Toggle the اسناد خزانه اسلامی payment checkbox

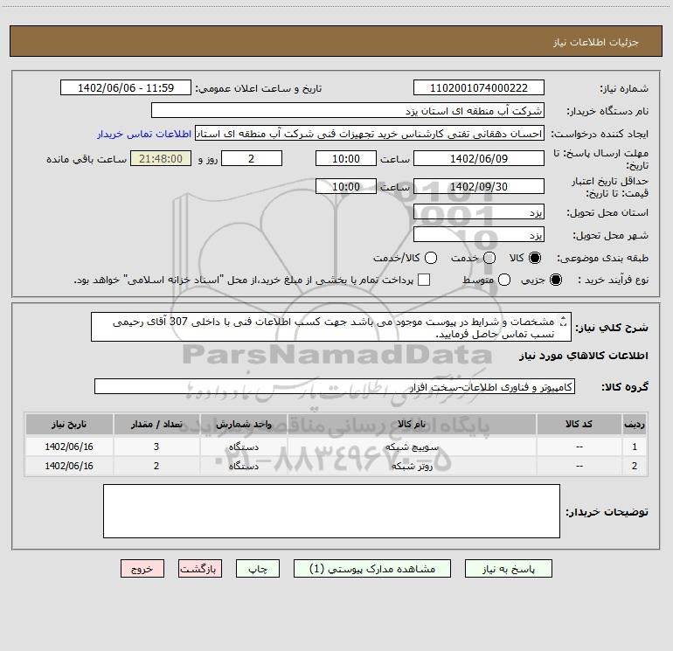424,280
